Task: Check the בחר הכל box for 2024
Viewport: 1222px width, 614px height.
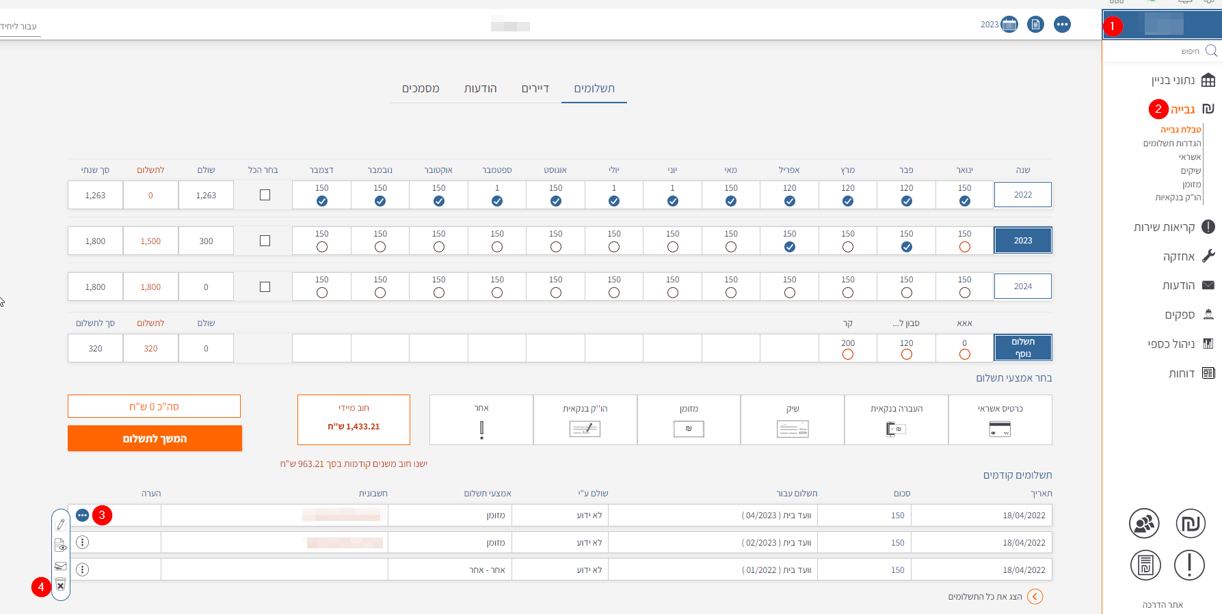Action: (x=265, y=286)
